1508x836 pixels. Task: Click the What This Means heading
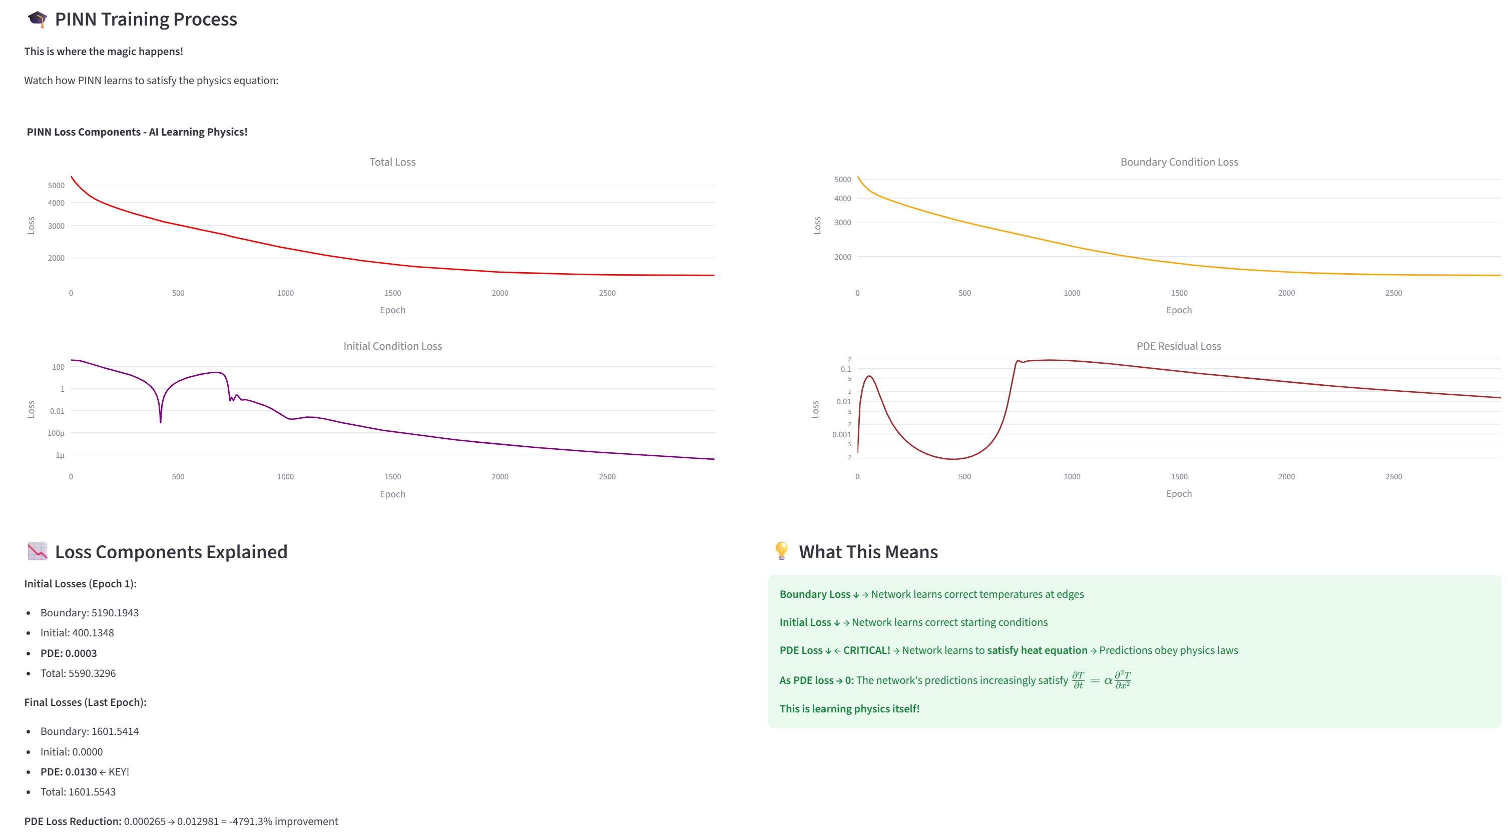click(x=868, y=552)
